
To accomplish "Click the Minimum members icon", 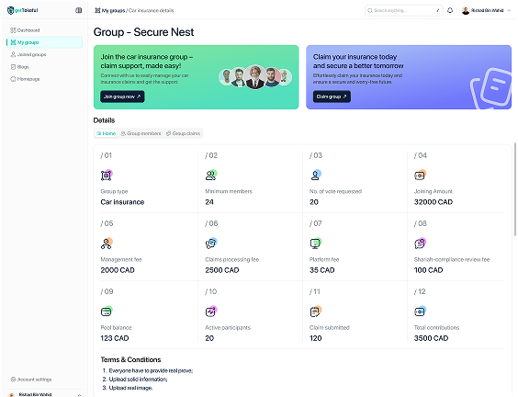I will (210, 175).
